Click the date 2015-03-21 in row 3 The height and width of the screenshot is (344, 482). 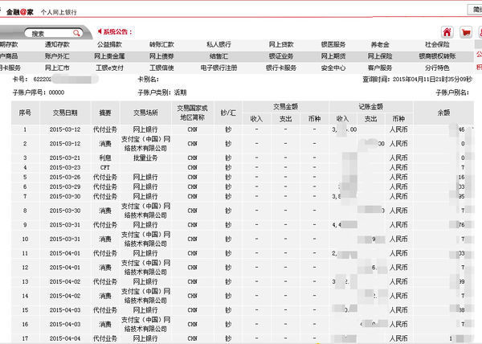(x=65, y=158)
